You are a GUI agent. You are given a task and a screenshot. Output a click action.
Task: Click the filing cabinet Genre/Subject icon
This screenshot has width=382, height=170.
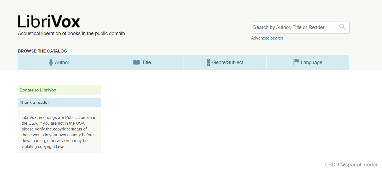click(x=208, y=62)
